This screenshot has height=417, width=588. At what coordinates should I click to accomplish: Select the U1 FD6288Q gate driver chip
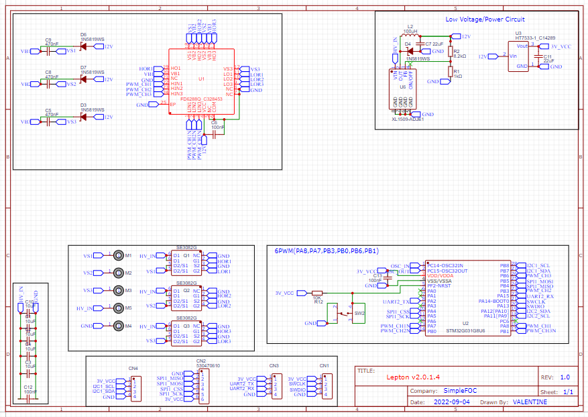tap(202, 81)
